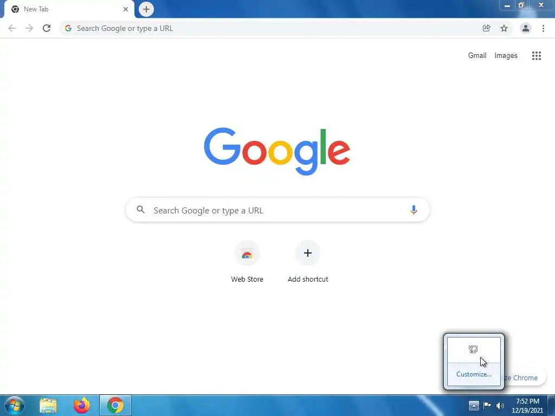Bookmark this tab with the star icon

point(504,28)
